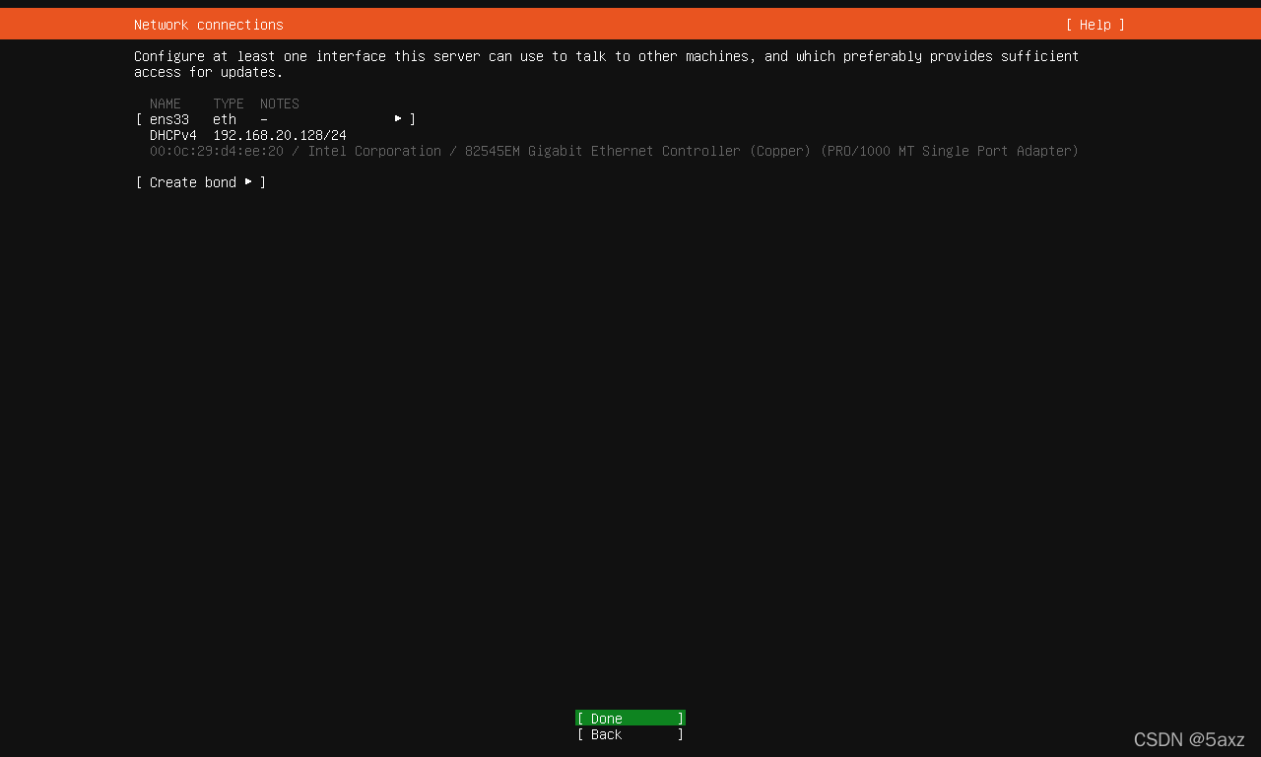1261x757 pixels.
Task: Click the NAME column header
Action: pyautogui.click(x=166, y=103)
